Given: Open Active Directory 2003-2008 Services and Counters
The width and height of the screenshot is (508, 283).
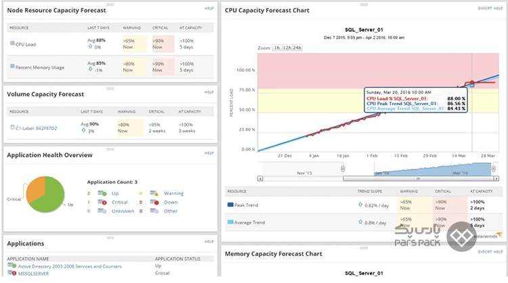Looking at the screenshot, I should click(70, 266).
